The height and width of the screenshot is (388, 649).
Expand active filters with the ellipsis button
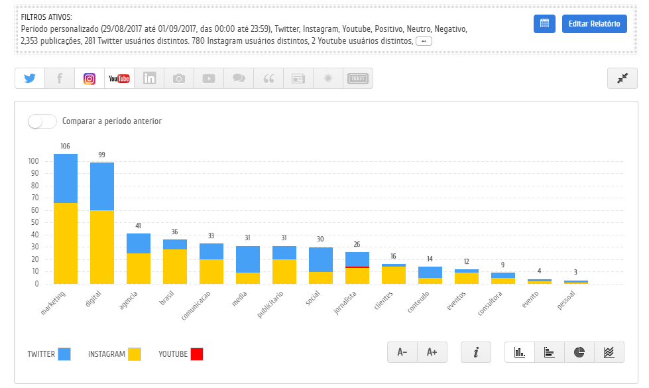[x=424, y=41]
